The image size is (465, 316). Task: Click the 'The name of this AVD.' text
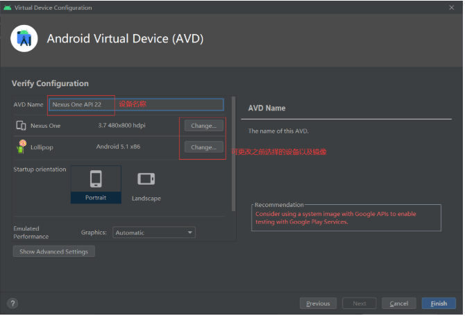(278, 131)
